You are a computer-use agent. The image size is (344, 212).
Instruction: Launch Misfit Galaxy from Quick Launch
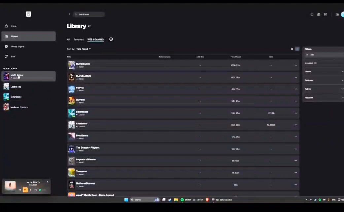coord(28,76)
